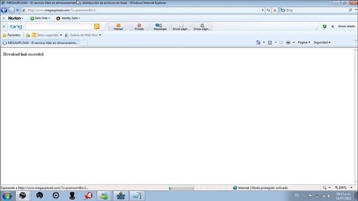
Task: Click Internet Modo protegido status text
Action: [263, 188]
